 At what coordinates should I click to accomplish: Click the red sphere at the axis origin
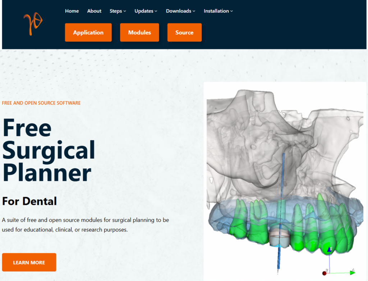325,273
